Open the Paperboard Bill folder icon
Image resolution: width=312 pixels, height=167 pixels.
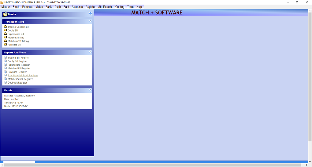[6, 34]
